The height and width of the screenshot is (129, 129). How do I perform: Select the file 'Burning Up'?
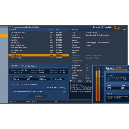click(x=38, y=35)
